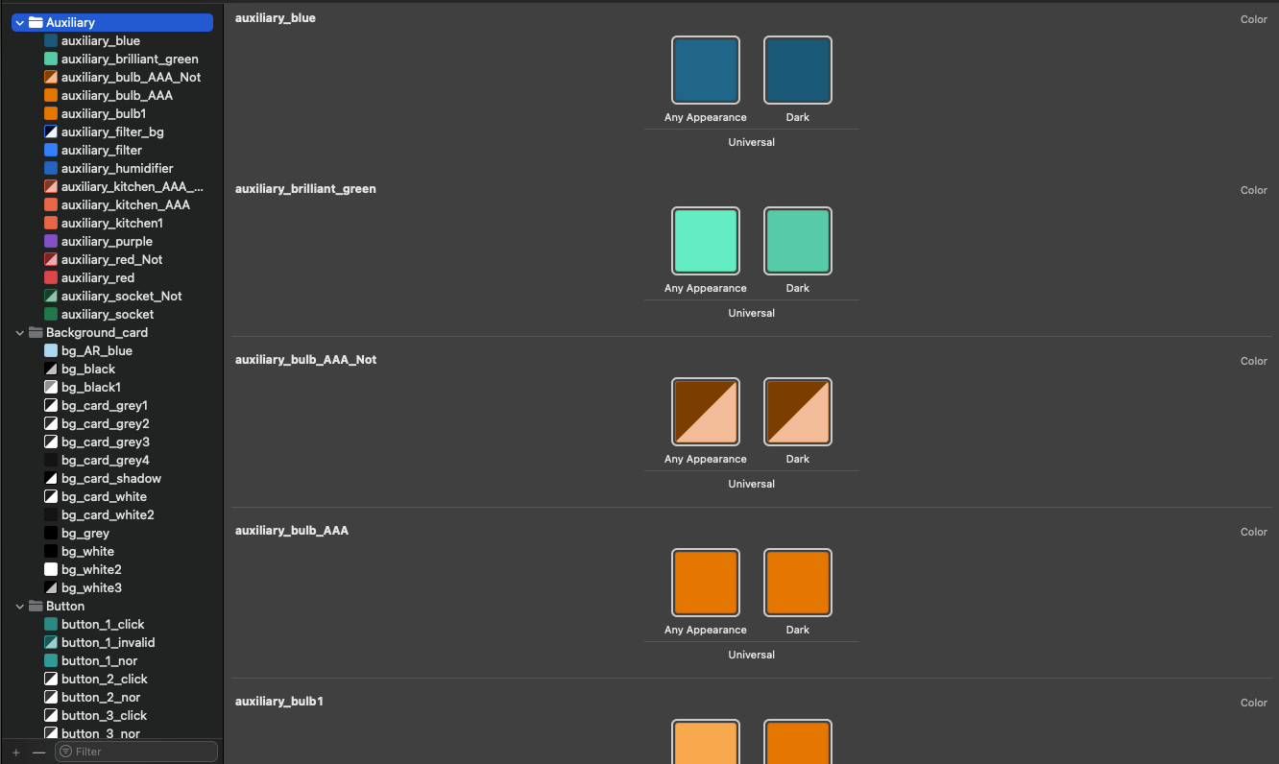The image size is (1279, 764).
Task: Select the bg_white row
Action: pos(111,552)
